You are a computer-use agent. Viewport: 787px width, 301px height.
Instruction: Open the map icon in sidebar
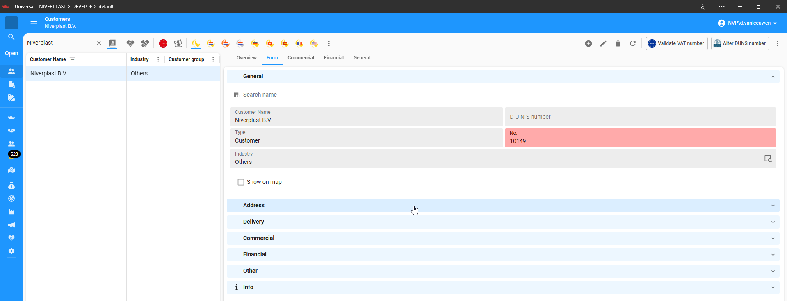click(11, 170)
